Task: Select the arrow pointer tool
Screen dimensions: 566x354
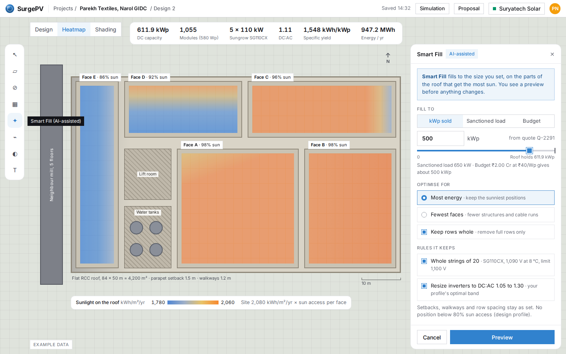Action: point(15,55)
